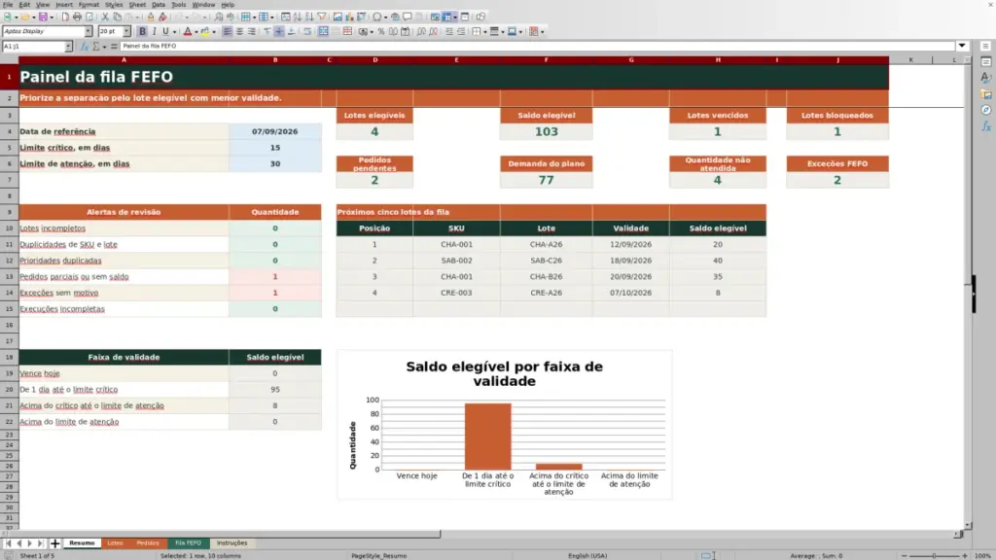Screen dimensions: 996x560
Task: Apply the highlight background color swatch
Action: (x=204, y=31)
